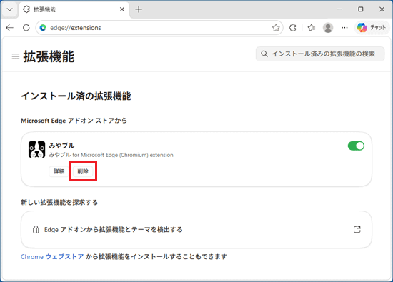Add page to favorites with star icon

click(276, 28)
